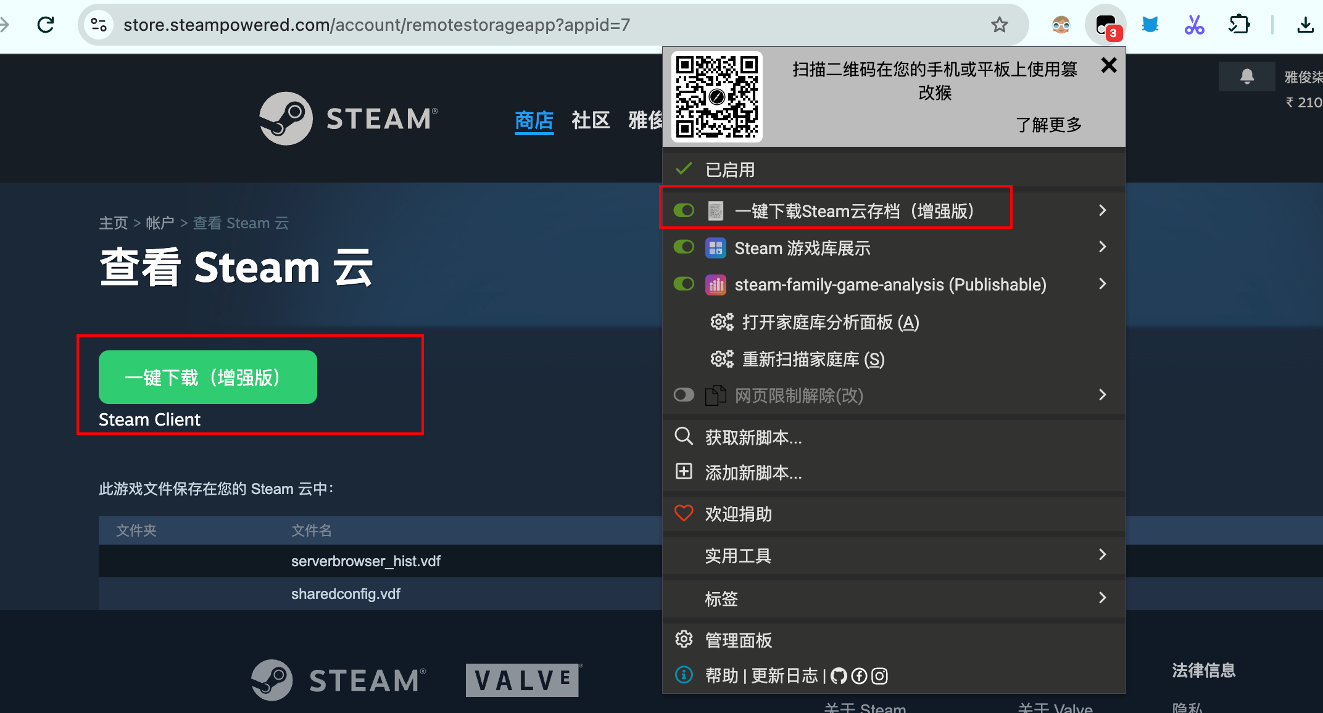This screenshot has width=1323, height=713.
Task: Open the blue cat extension icon
Action: click(1150, 25)
